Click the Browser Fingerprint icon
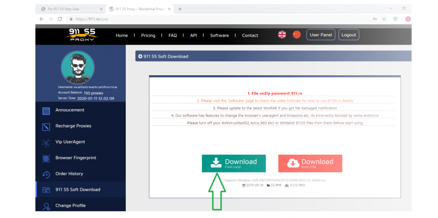This screenshot has width=438, height=218. click(46, 159)
